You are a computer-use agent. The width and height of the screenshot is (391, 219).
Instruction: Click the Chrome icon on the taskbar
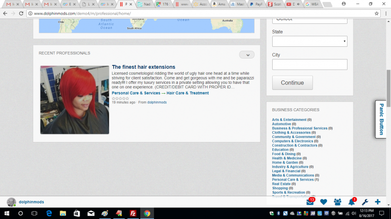(147, 213)
